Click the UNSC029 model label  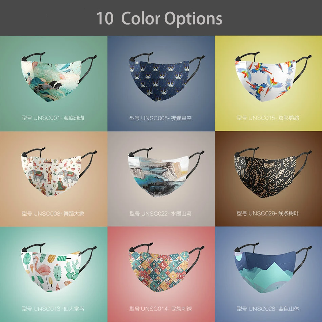pos(268,213)
